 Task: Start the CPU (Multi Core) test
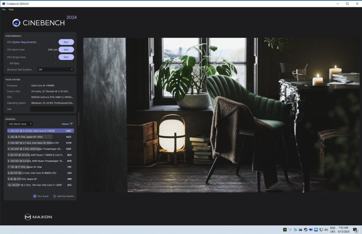[66, 50]
